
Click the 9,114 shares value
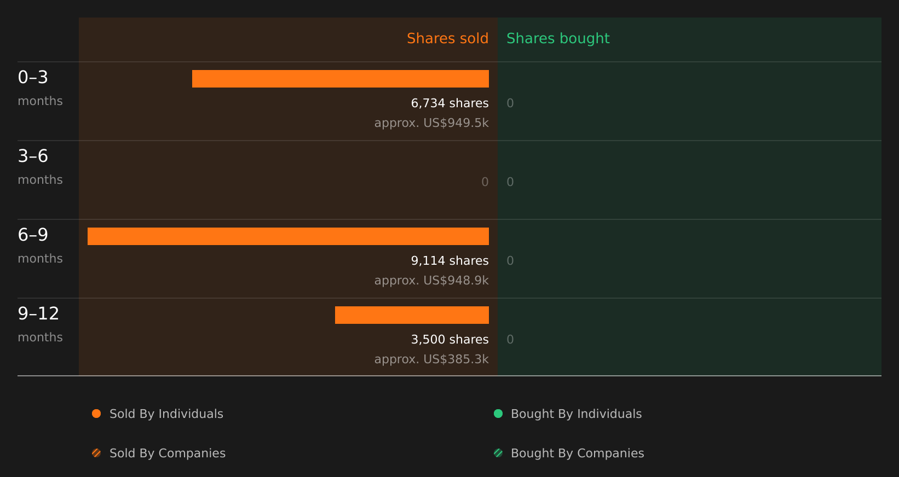click(449, 260)
